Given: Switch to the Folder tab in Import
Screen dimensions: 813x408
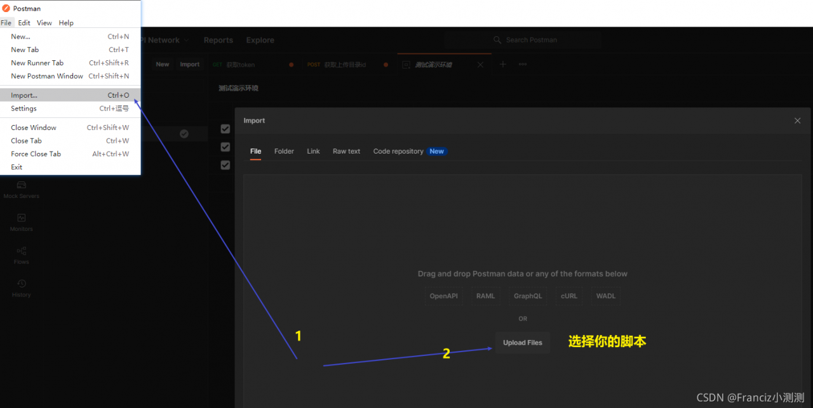Looking at the screenshot, I should tap(284, 151).
